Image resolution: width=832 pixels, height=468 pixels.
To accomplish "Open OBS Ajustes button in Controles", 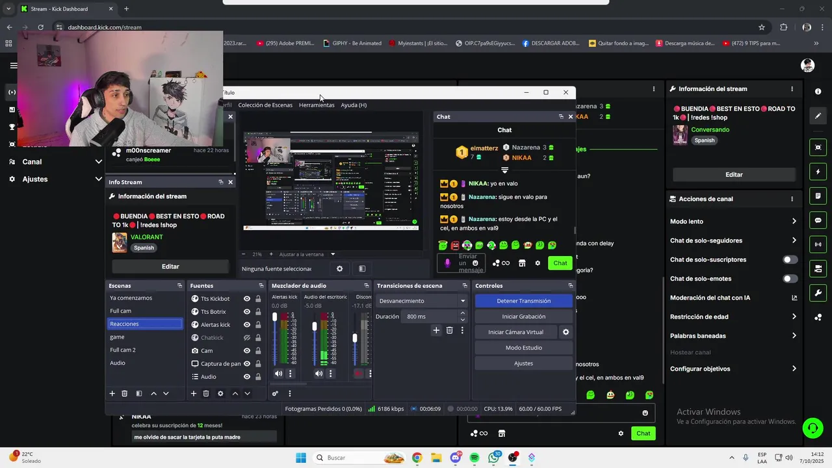I will click(523, 363).
